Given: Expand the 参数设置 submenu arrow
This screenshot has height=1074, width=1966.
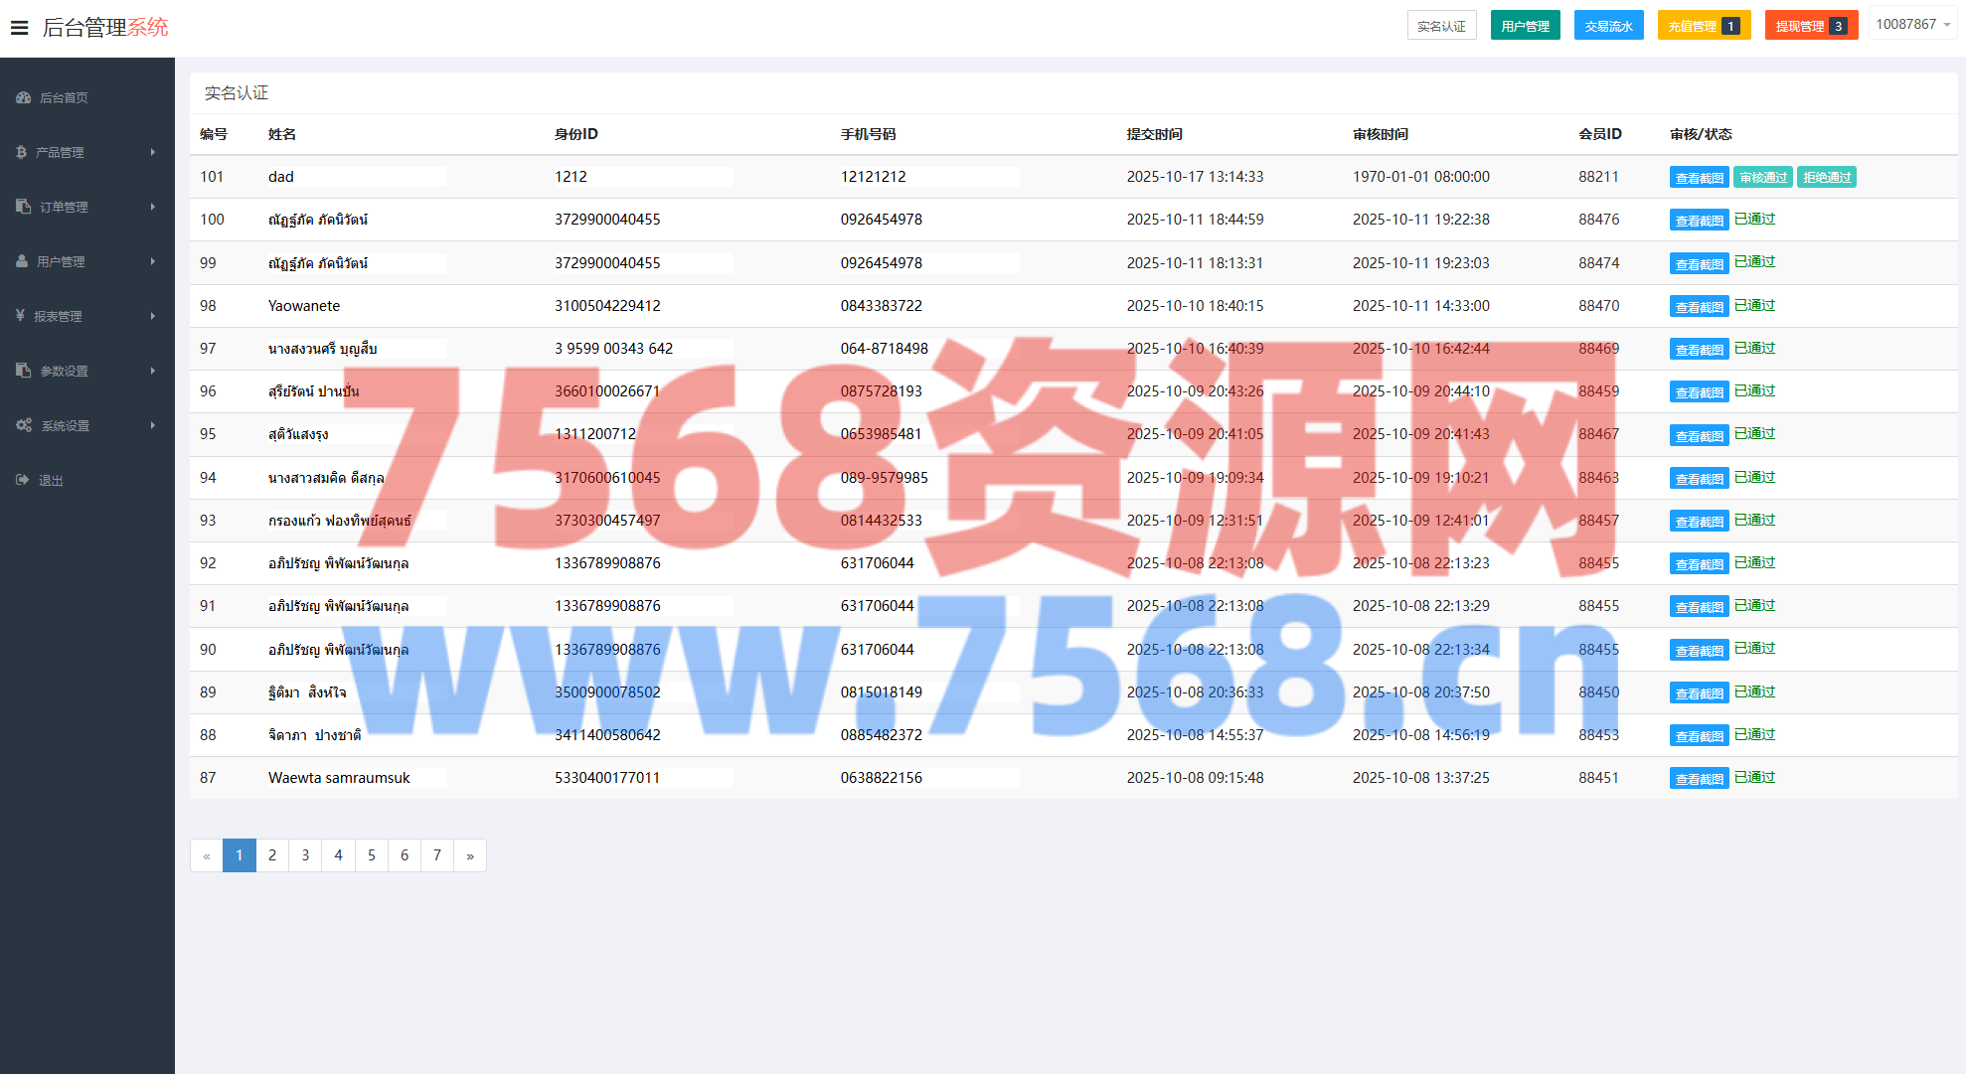Looking at the screenshot, I should [152, 371].
